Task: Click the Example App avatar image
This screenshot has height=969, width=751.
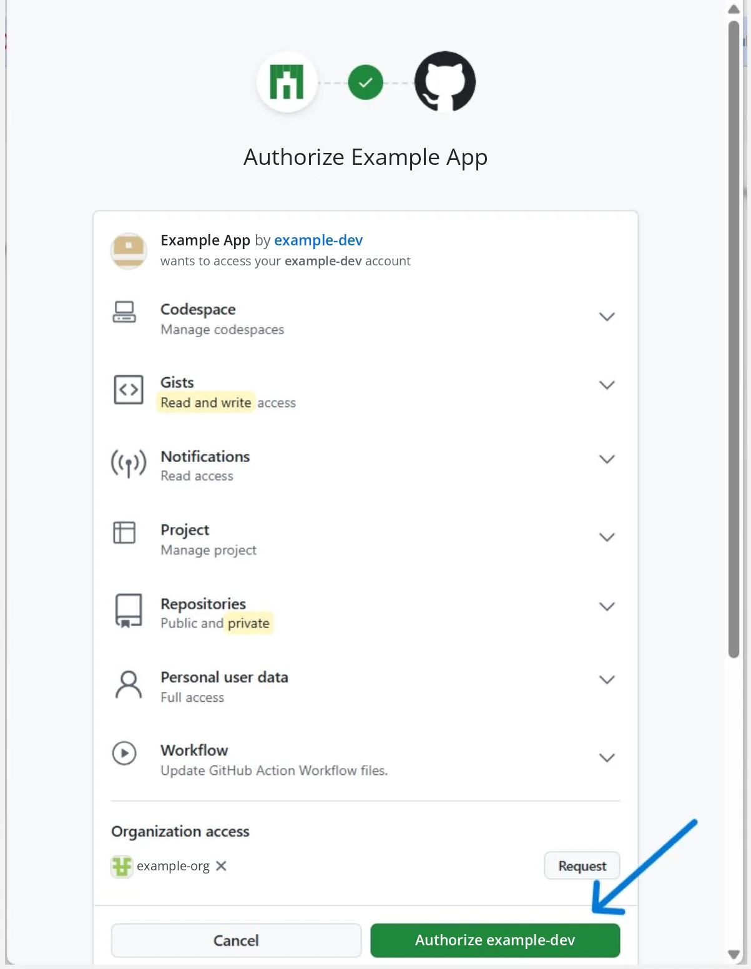Action: [x=129, y=250]
